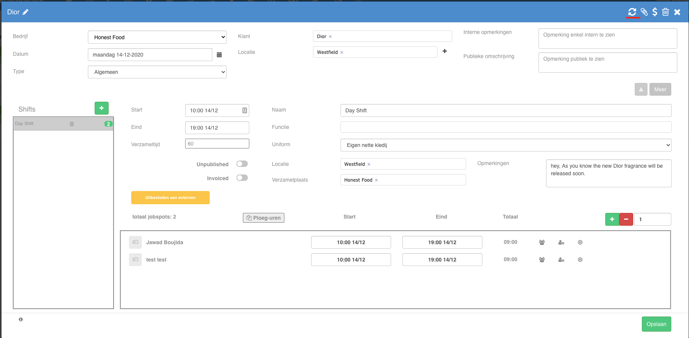Click the Datum field maandag 14-12-2020
The height and width of the screenshot is (338, 689).
(x=150, y=55)
